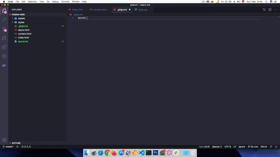Screen dimensions: 280x157
Task: Click the date and time in menu bar
Action: pyautogui.click(x=254, y=2)
